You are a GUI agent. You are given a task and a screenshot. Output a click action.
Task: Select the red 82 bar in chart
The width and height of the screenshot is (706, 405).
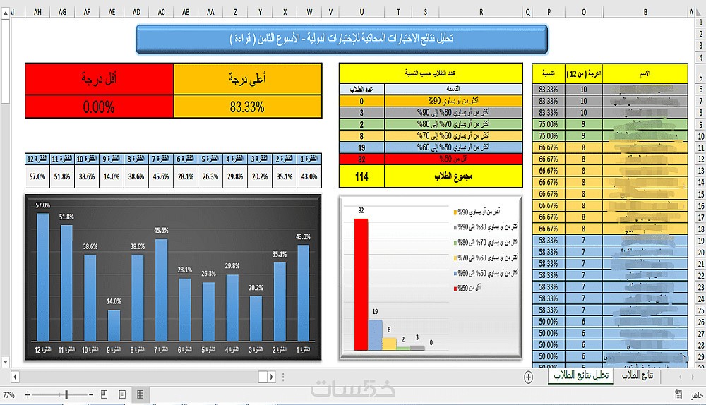361,284
